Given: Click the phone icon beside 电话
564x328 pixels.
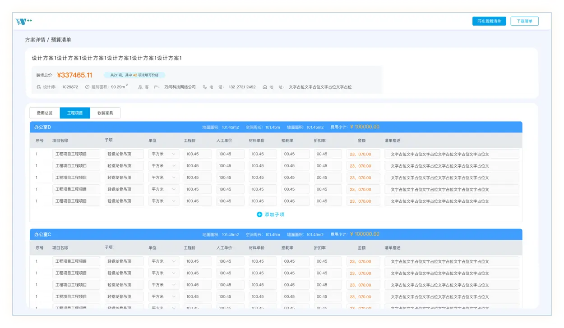Looking at the screenshot, I should pos(205,87).
